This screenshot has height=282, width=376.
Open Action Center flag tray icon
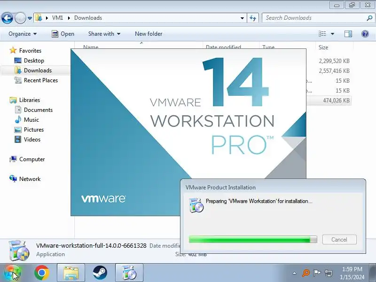[317, 273]
